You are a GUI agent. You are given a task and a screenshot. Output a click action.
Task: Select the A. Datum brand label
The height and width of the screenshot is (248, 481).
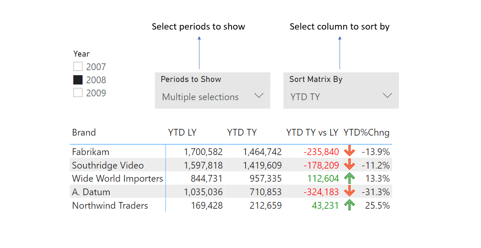(91, 192)
